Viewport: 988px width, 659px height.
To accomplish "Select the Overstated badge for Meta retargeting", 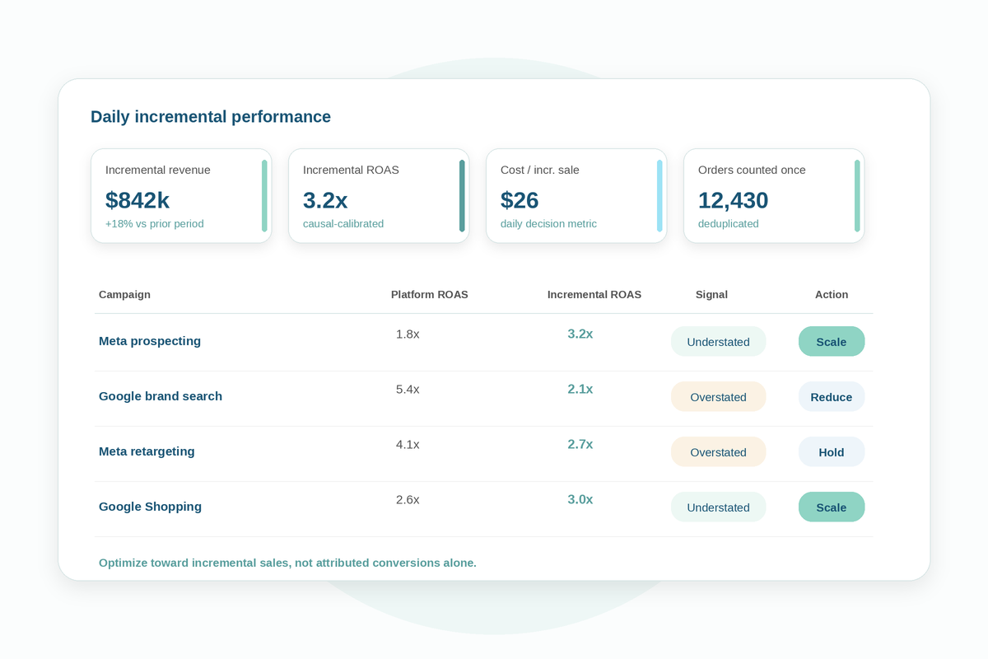I will pos(718,451).
